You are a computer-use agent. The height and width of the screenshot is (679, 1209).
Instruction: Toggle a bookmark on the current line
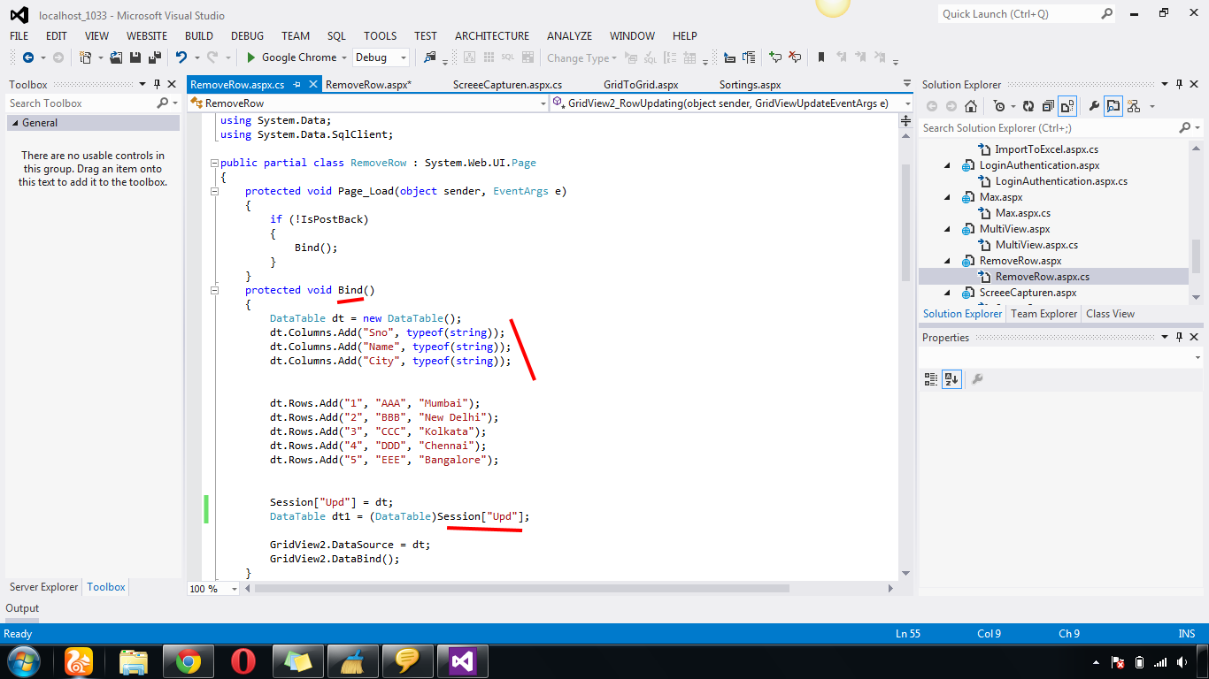[820, 57]
